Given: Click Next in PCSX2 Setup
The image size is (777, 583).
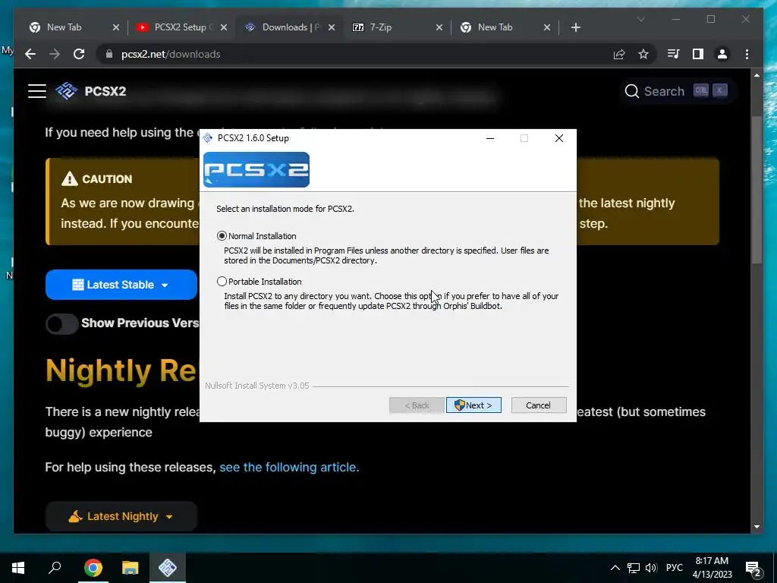Looking at the screenshot, I should point(473,405).
